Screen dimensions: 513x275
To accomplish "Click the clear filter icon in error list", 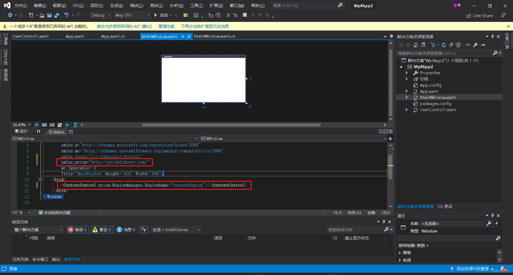I will 144,230.
